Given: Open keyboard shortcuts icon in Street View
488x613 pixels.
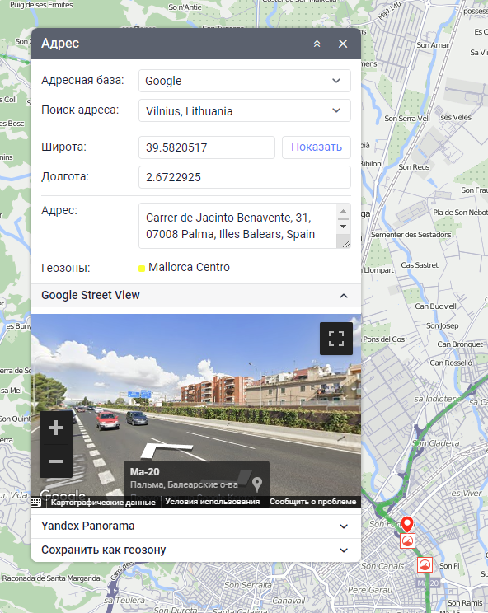Looking at the screenshot, I should click(36, 503).
